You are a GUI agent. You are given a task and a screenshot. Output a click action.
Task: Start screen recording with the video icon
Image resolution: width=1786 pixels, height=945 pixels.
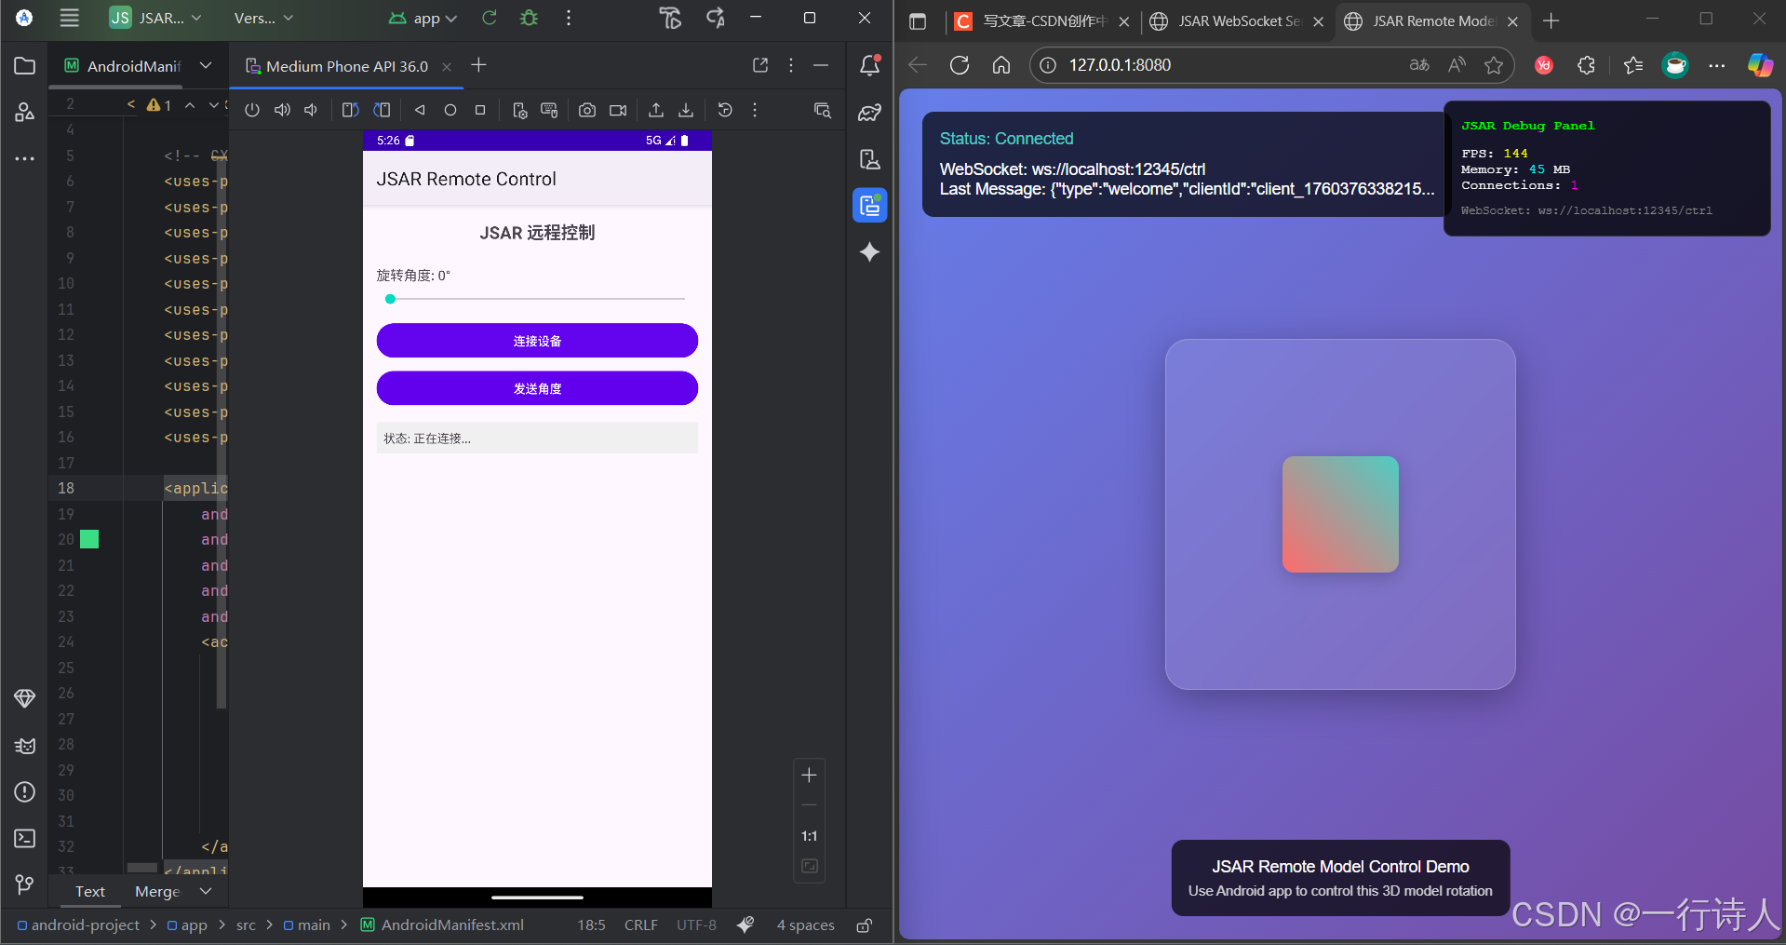coord(618,110)
